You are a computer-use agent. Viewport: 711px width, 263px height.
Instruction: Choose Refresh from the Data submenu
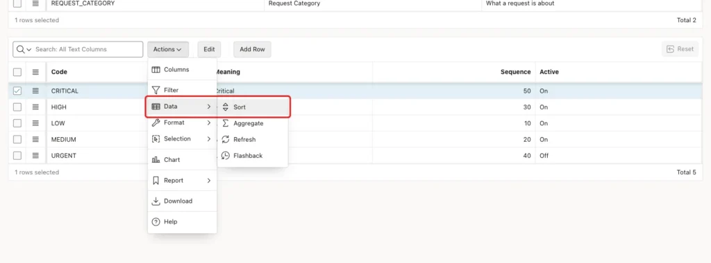[253, 140]
